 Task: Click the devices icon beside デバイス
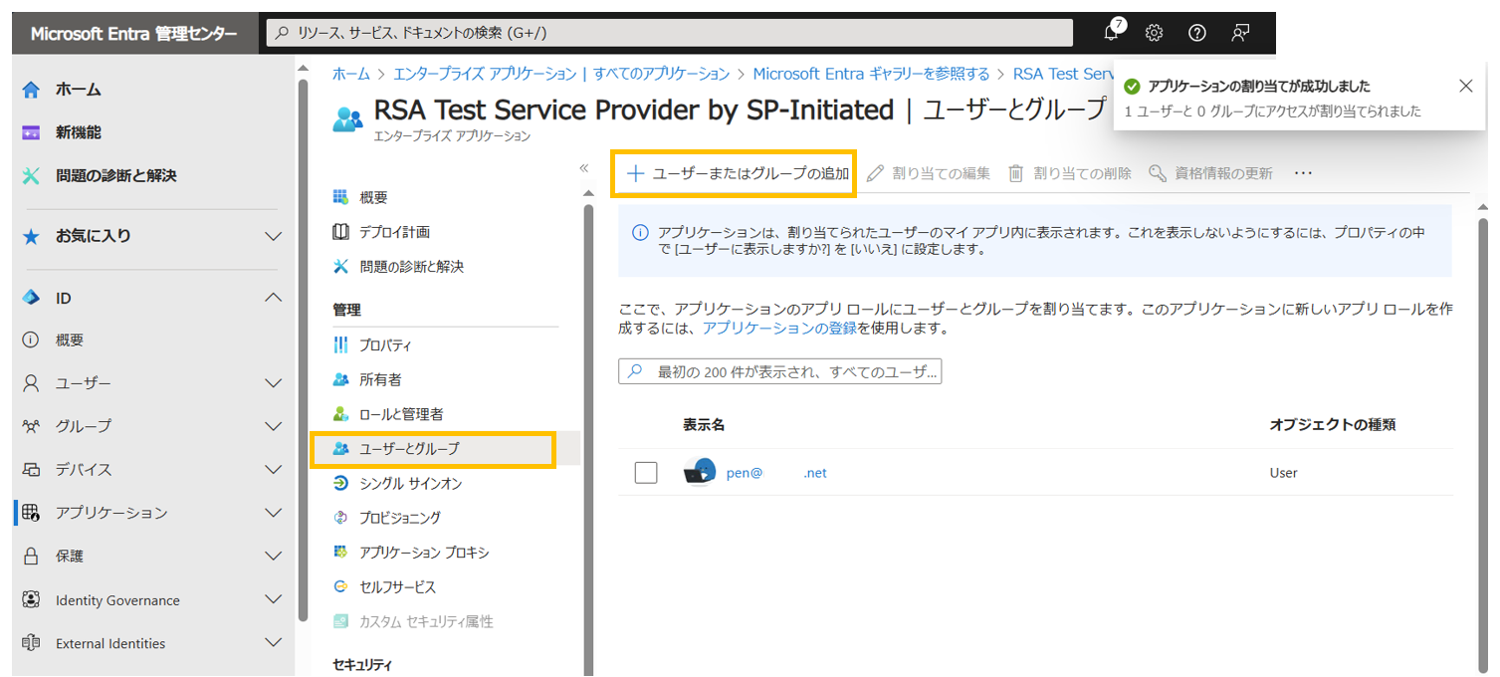31,470
